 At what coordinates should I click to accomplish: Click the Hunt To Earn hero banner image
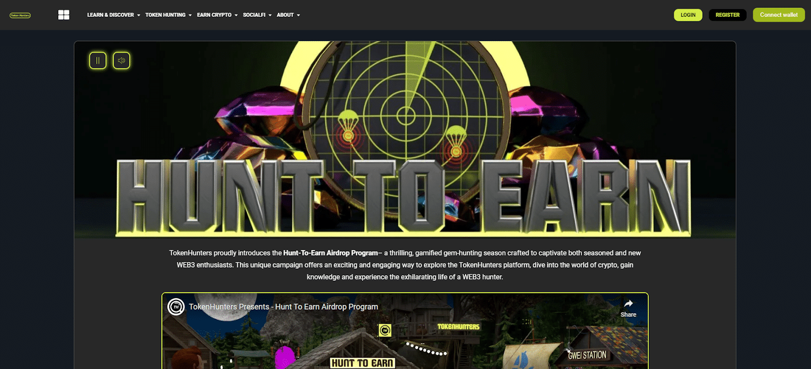tap(405, 139)
